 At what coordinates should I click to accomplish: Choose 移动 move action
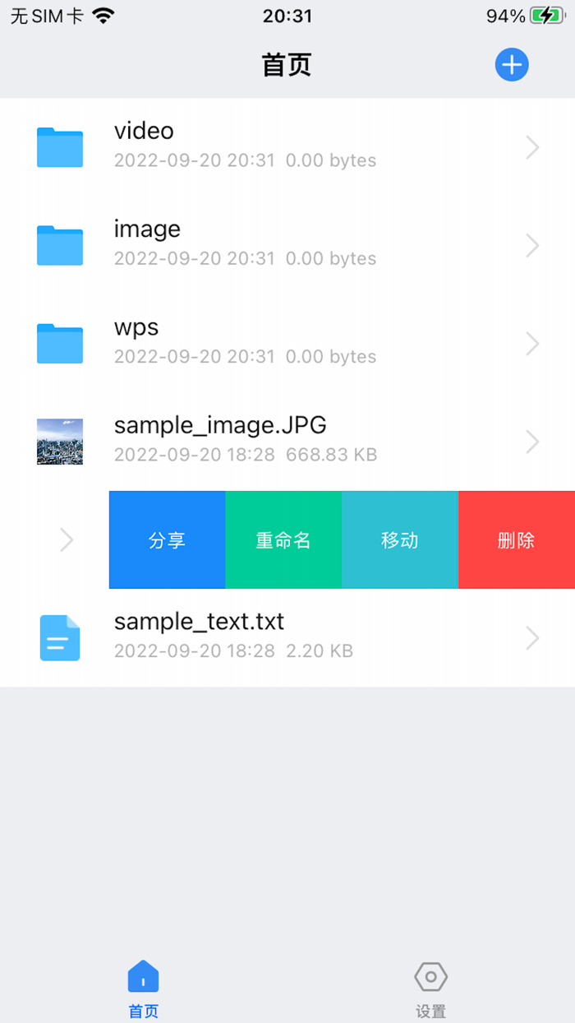[x=400, y=539]
